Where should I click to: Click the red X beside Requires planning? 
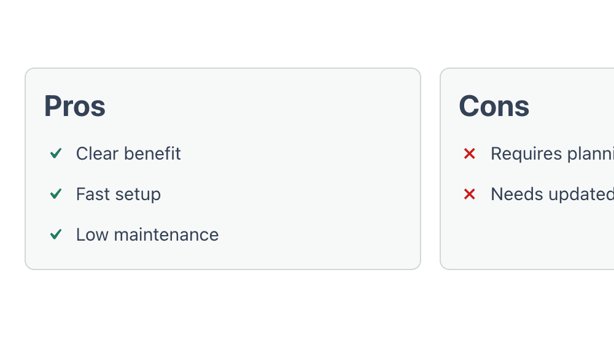pos(470,153)
